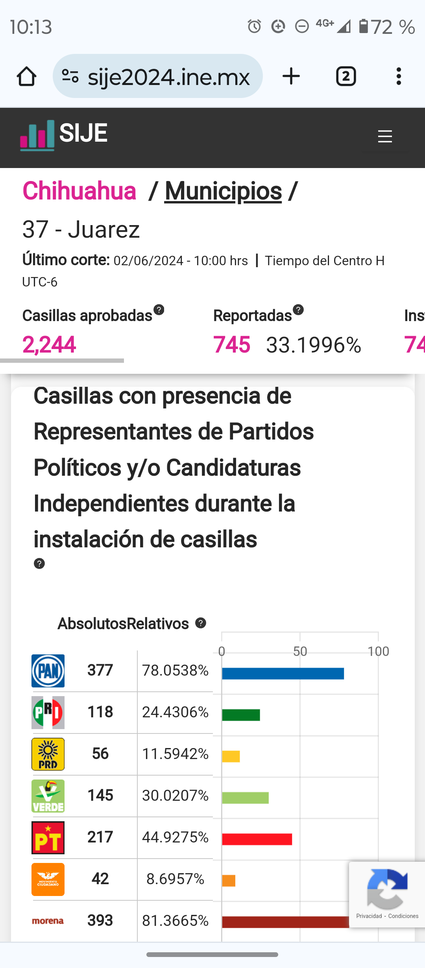Show help for Casillas aprobadas
This screenshot has width=425, height=968.
[x=159, y=310]
